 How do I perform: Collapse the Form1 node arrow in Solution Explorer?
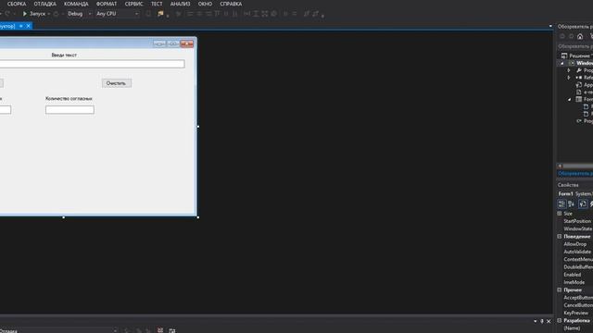(x=570, y=99)
